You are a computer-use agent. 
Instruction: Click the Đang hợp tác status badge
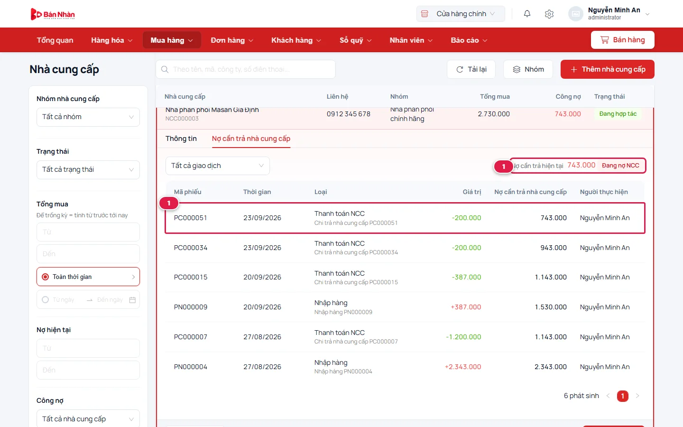tap(618, 114)
